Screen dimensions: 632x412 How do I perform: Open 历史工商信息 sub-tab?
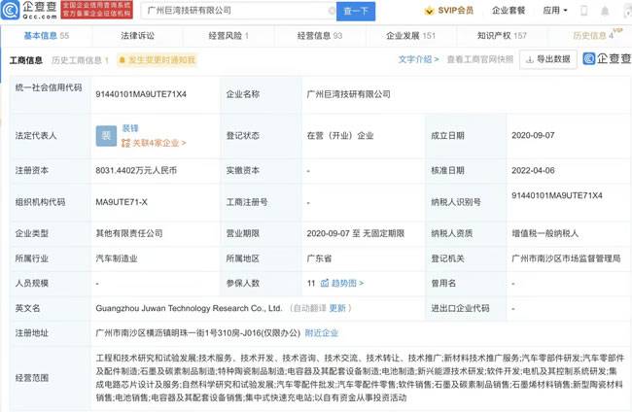click(78, 60)
